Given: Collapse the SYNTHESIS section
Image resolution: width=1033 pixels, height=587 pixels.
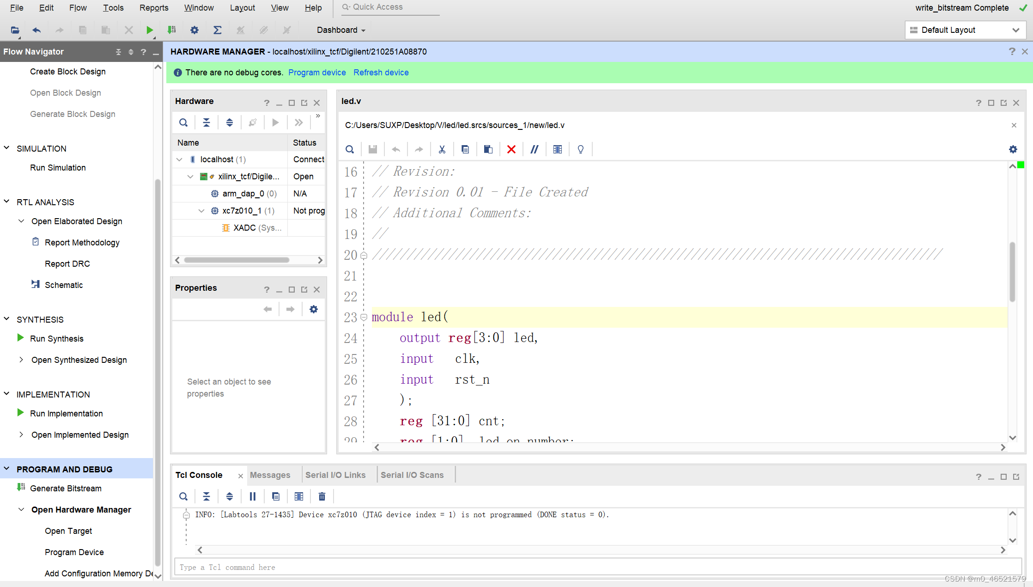Looking at the screenshot, I should [7, 319].
